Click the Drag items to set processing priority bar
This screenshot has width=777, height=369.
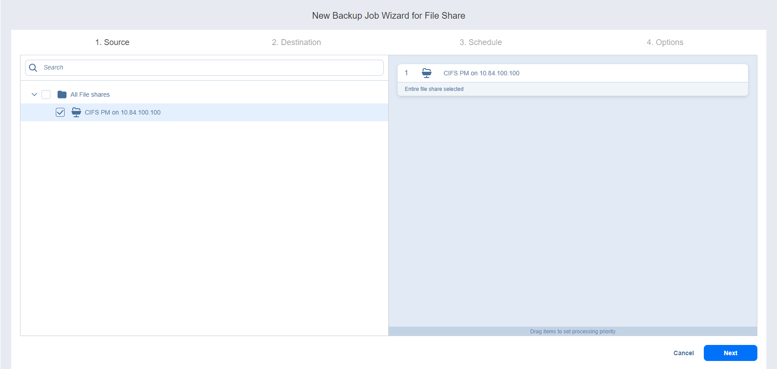[573, 332]
